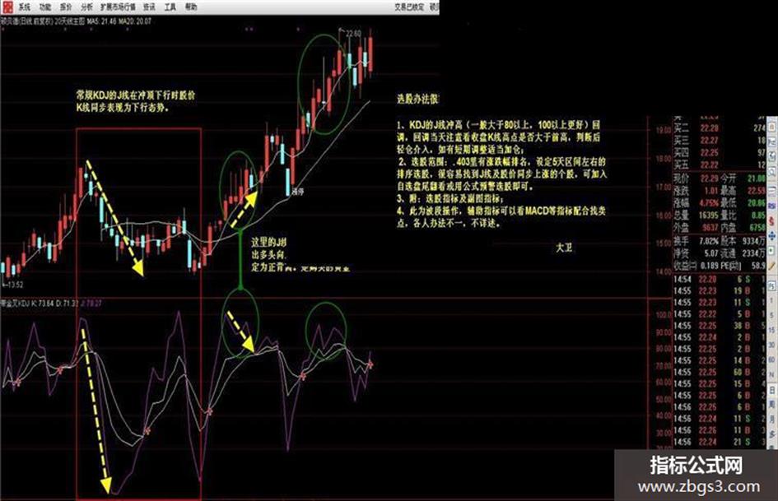Select the 5-minute period button

772,315
